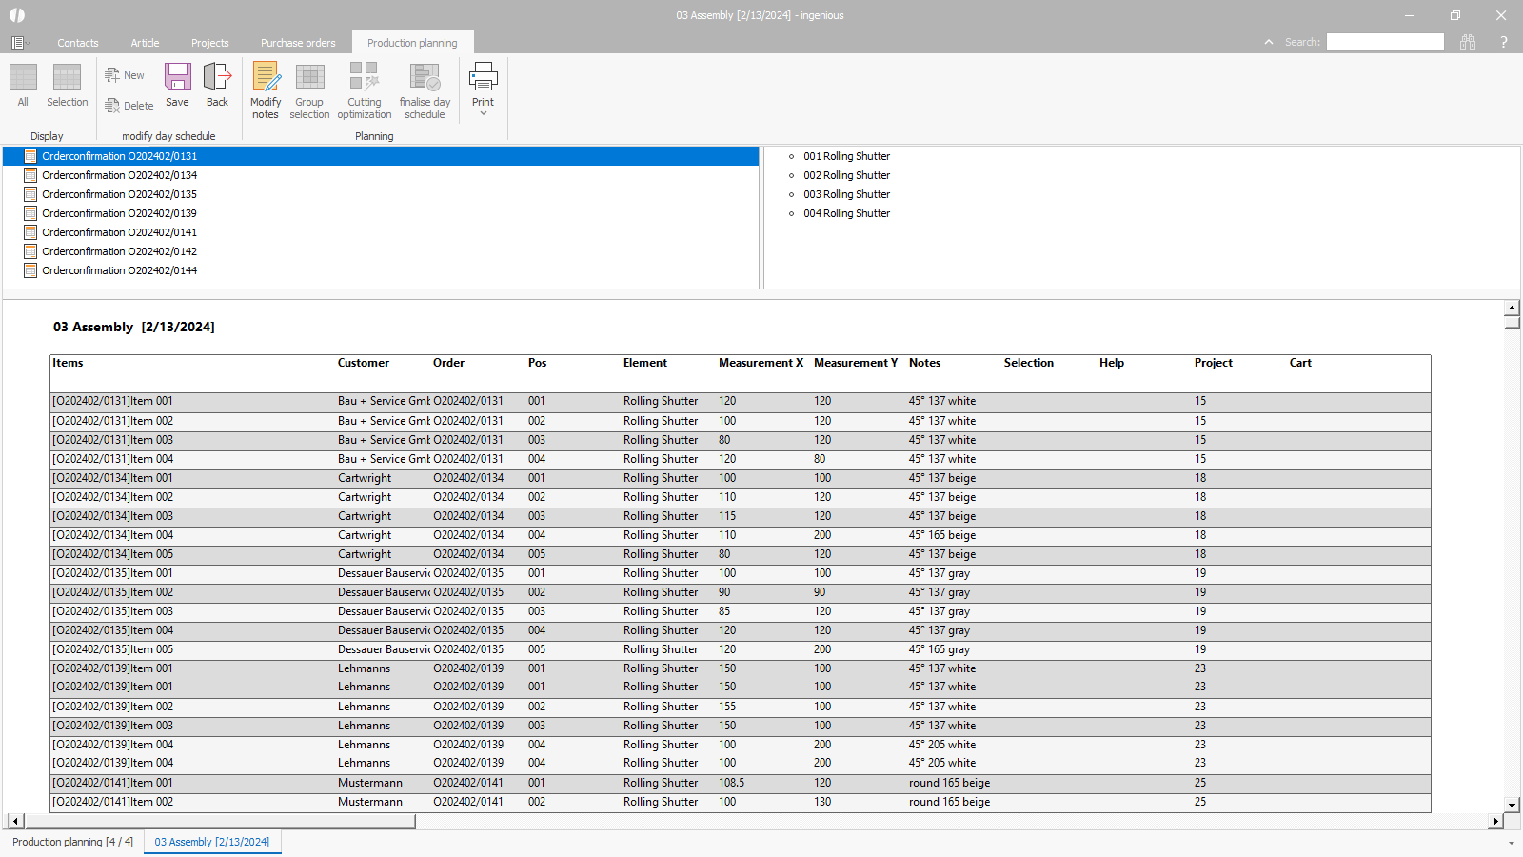The image size is (1523, 857).
Task: Open the Modify notes tool
Action: (266, 90)
